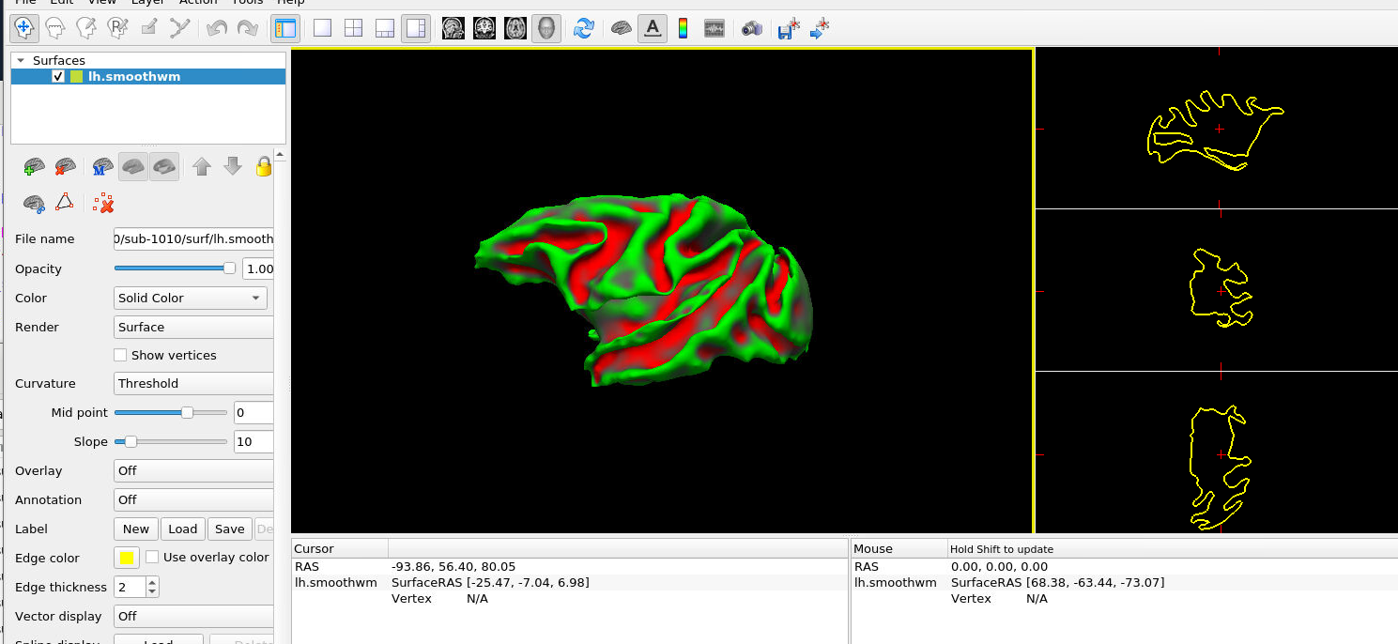This screenshot has width=1398, height=644.
Task: Switch to the sagittal view
Action: (453, 28)
